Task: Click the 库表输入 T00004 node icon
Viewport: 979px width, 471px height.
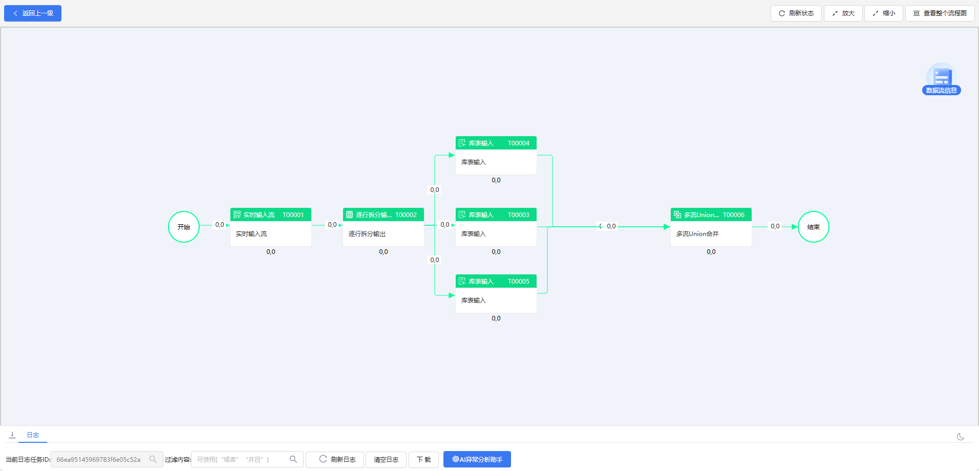Action: 462,143
